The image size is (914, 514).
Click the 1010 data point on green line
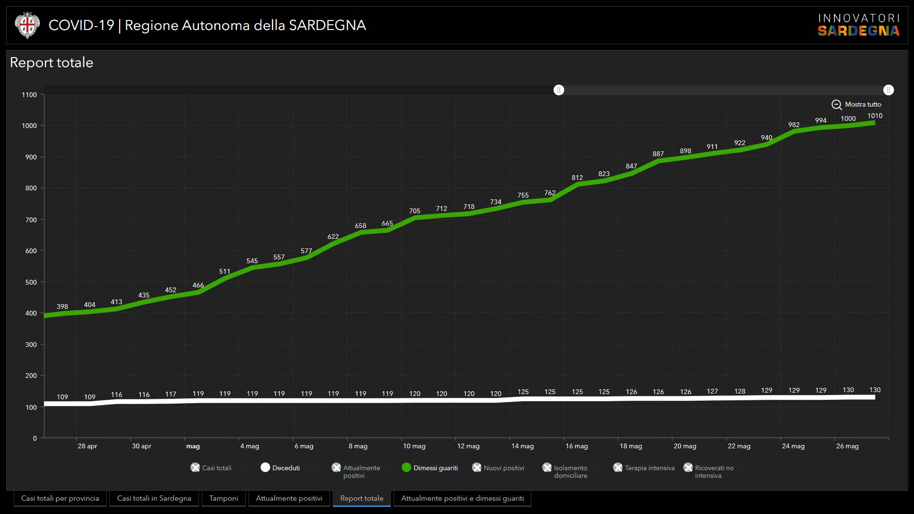[x=874, y=123]
